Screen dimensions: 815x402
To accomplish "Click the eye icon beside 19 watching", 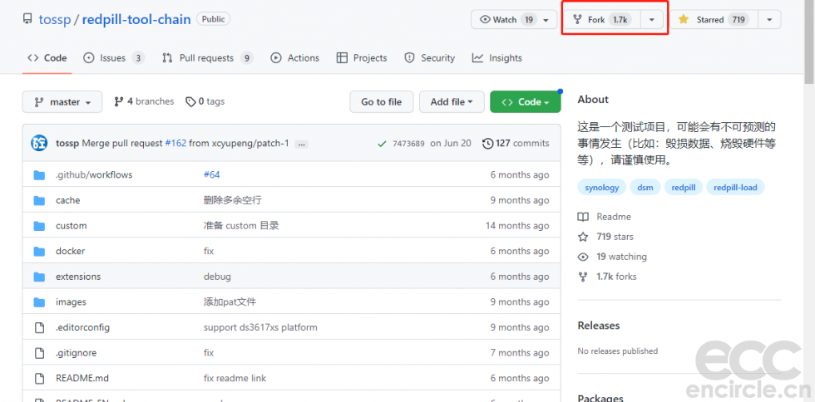I will point(583,257).
